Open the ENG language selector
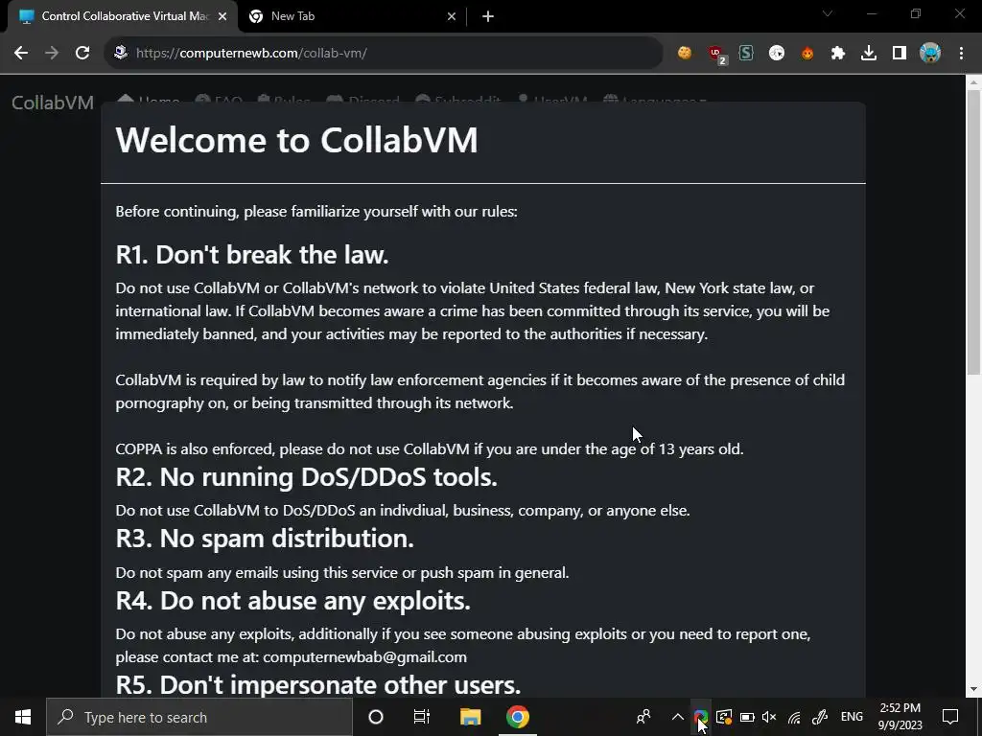The width and height of the screenshot is (982, 736). tap(852, 717)
